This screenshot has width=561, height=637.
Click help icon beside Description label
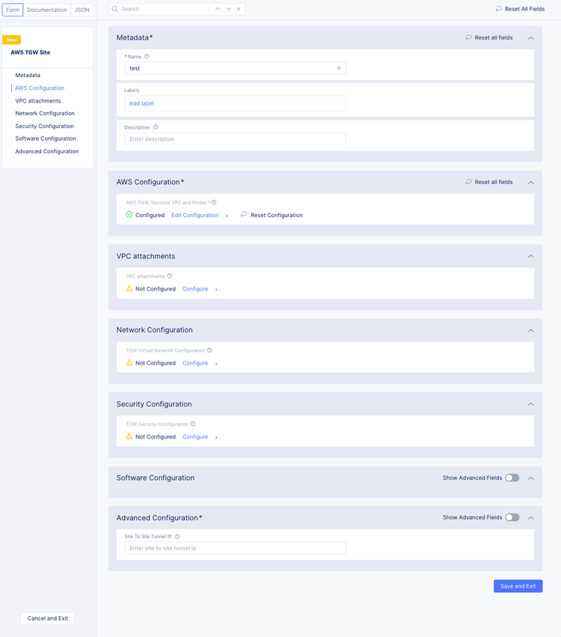point(156,127)
